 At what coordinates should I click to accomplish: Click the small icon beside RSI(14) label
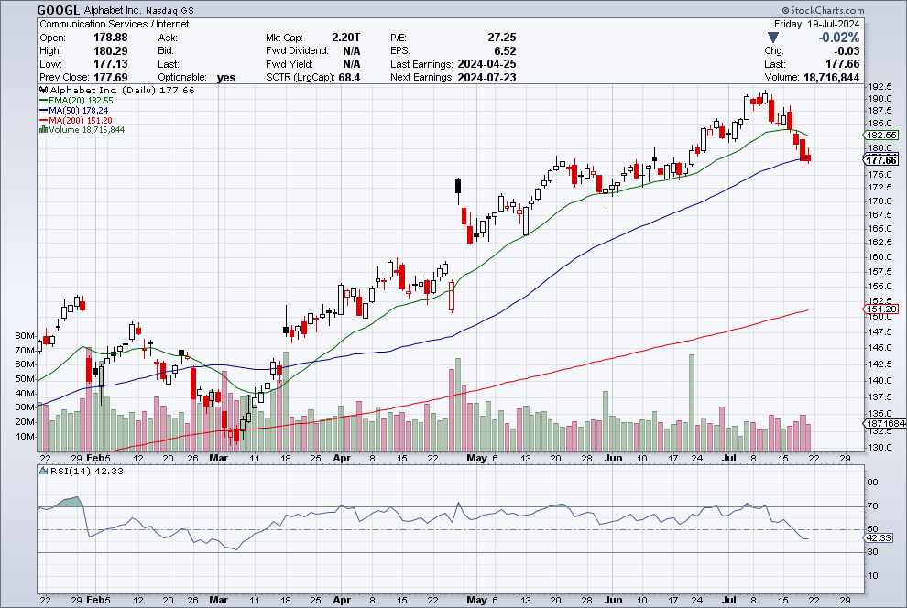[43, 471]
